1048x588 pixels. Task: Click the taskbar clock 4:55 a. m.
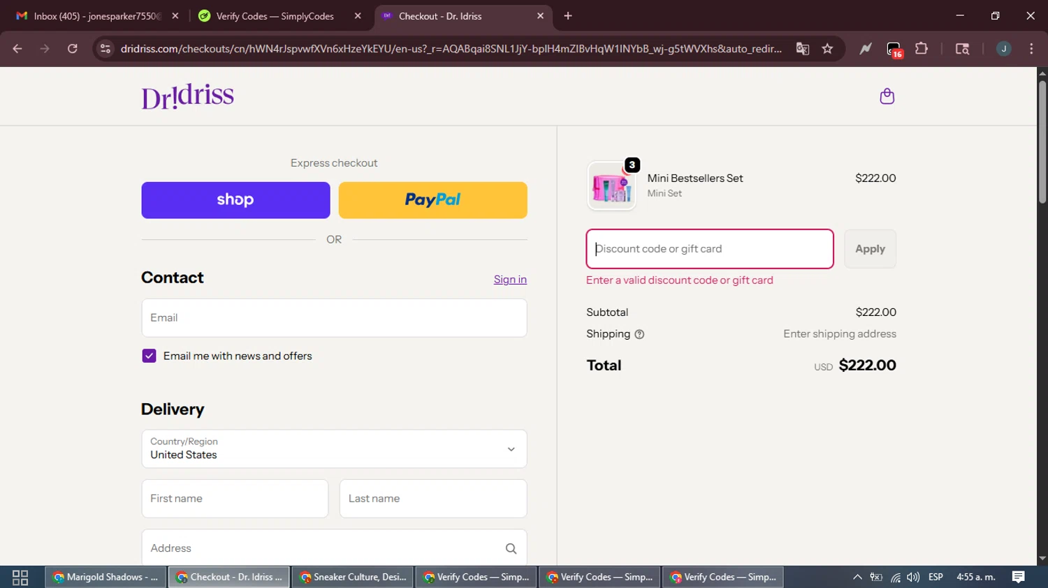pos(976,577)
